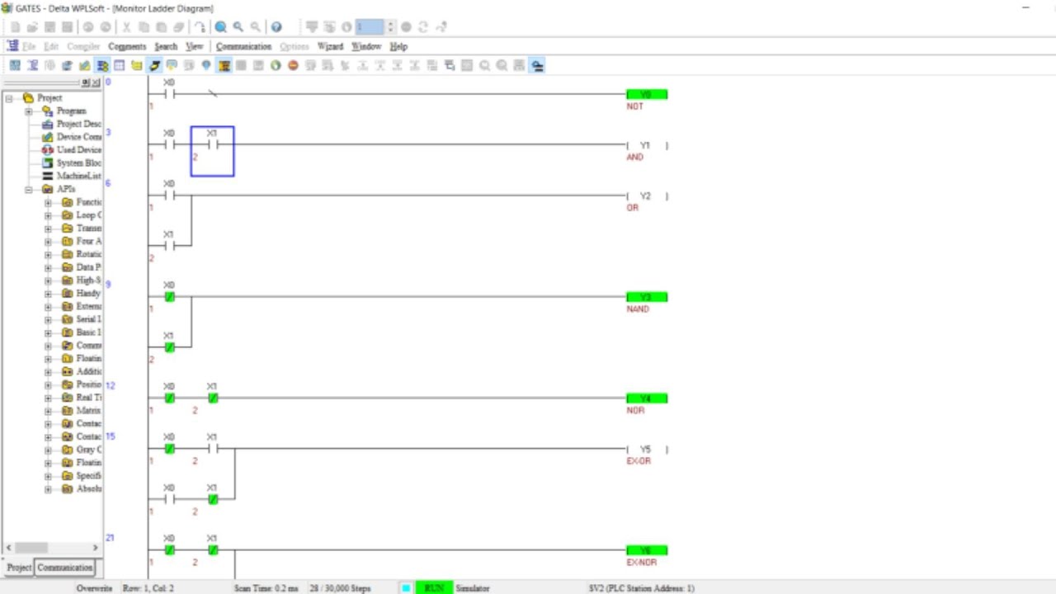Click the green RUN status indicator
This screenshot has width=1056, height=594.
tap(434, 588)
